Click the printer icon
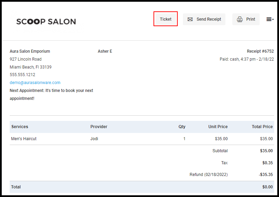Image resolution: width=279 pixels, height=197 pixels. pos(240,19)
